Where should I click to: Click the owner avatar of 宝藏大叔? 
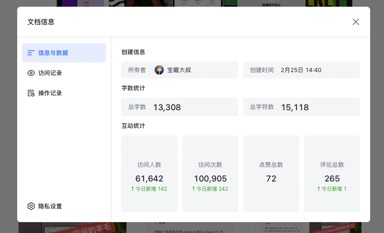[x=159, y=70]
